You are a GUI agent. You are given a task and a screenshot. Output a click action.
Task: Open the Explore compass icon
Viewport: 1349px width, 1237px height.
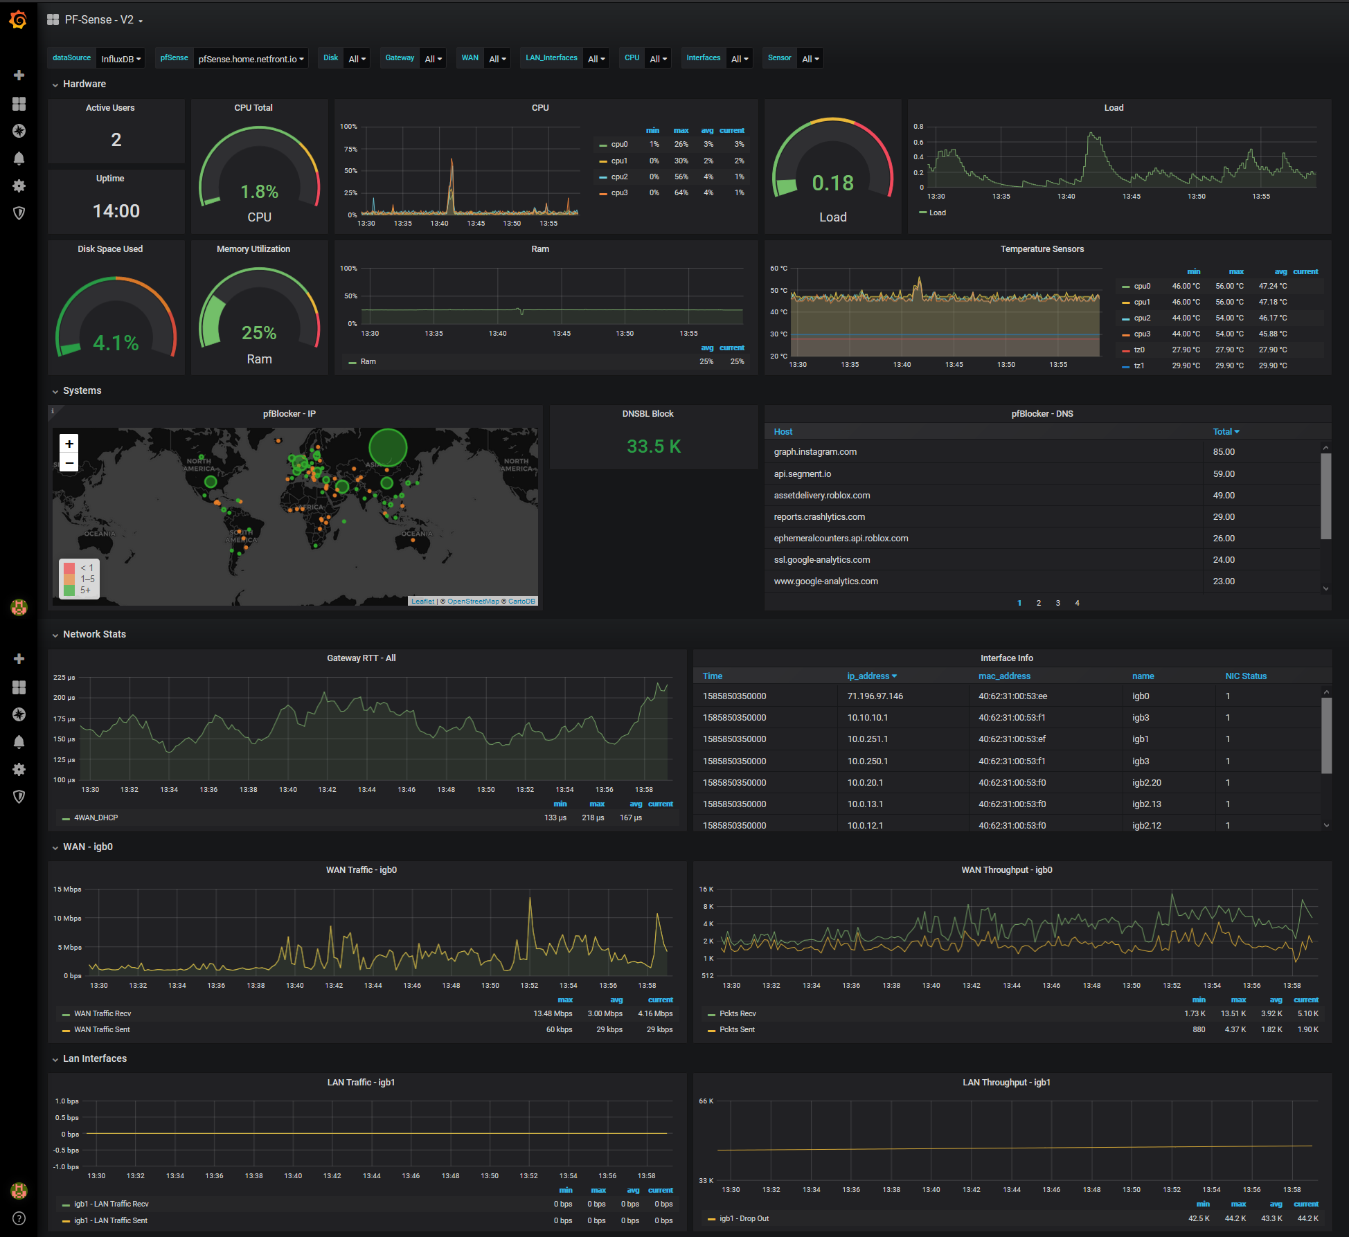[19, 131]
